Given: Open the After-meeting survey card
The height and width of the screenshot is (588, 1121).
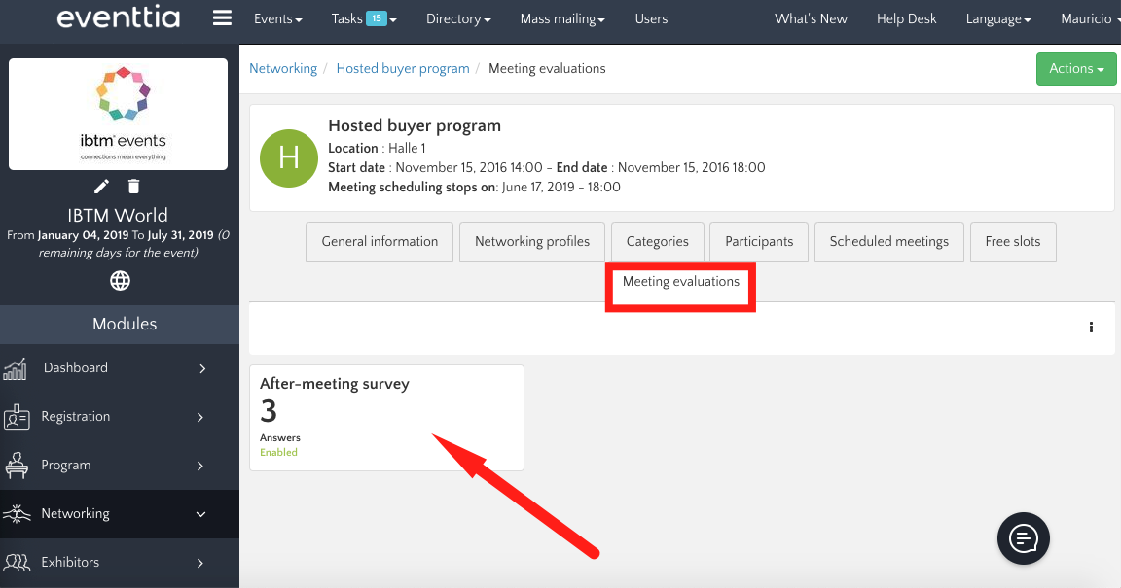Looking at the screenshot, I should click(386, 417).
